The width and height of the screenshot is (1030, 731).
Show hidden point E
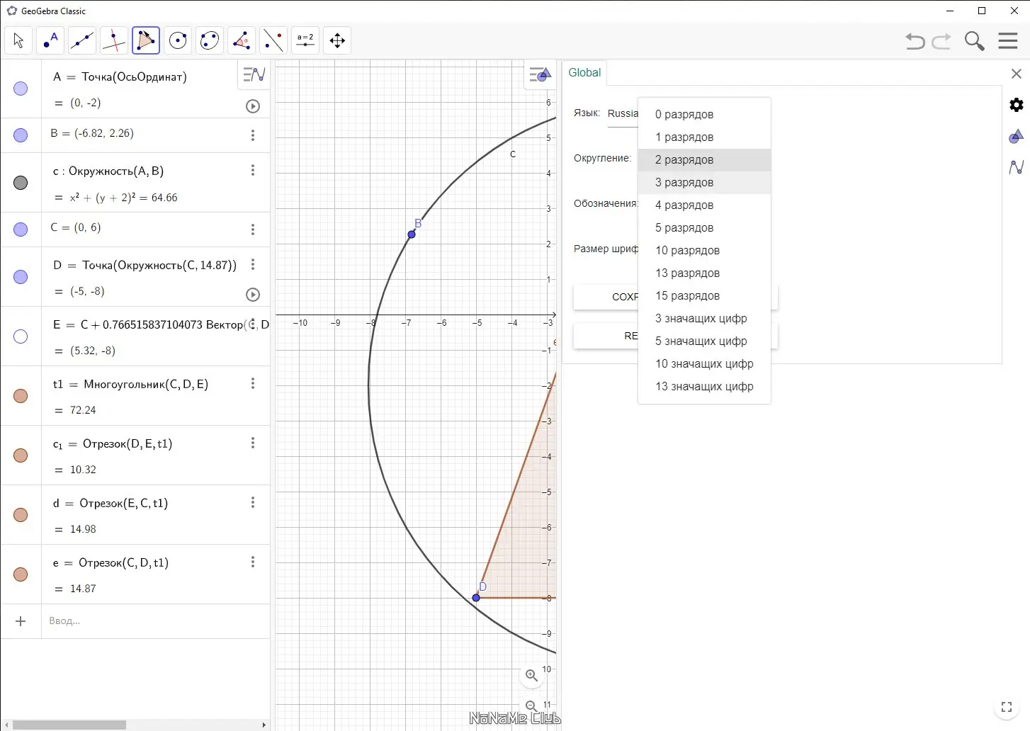[21, 336]
